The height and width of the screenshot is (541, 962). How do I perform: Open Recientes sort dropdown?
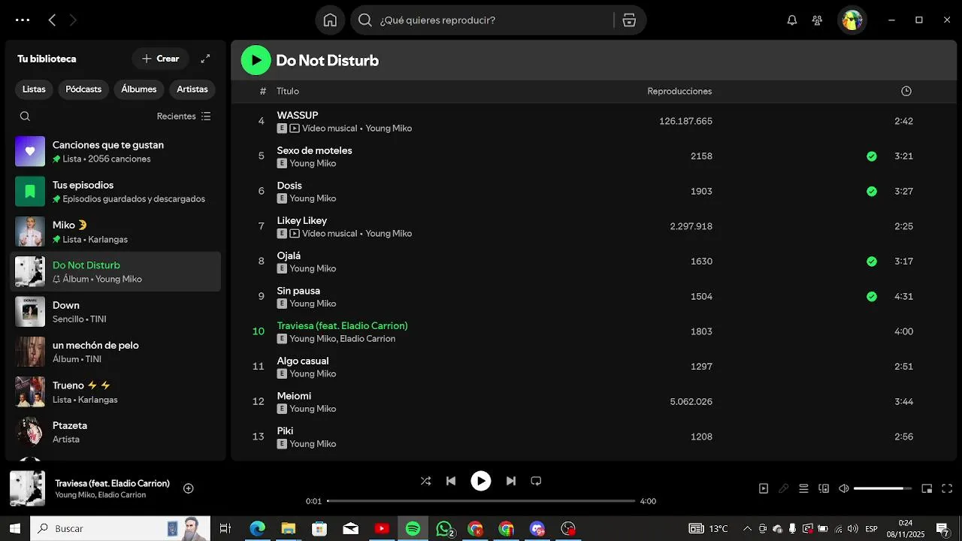[x=184, y=116]
